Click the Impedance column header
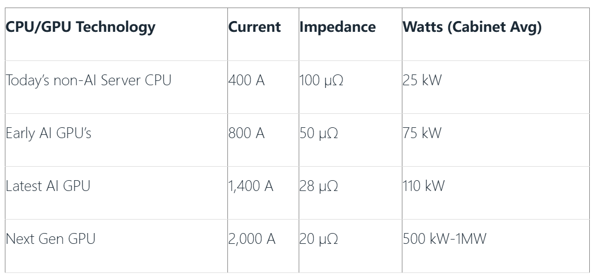 pyautogui.click(x=338, y=27)
